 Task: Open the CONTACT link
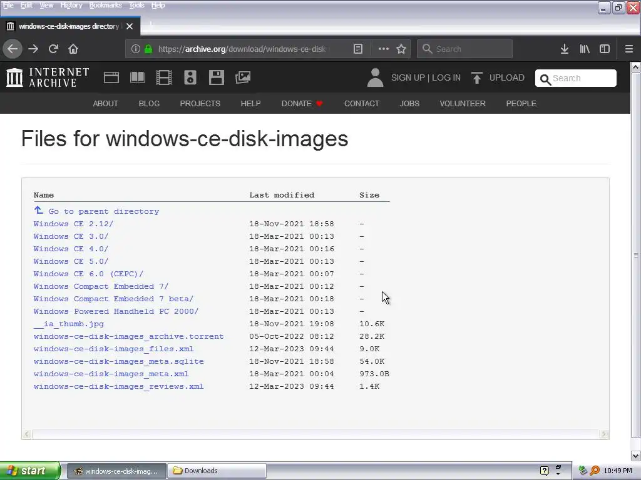tap(362, 104)
